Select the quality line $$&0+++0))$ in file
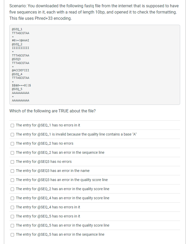Viewport: 189px width, 244px height. point(21,85)
